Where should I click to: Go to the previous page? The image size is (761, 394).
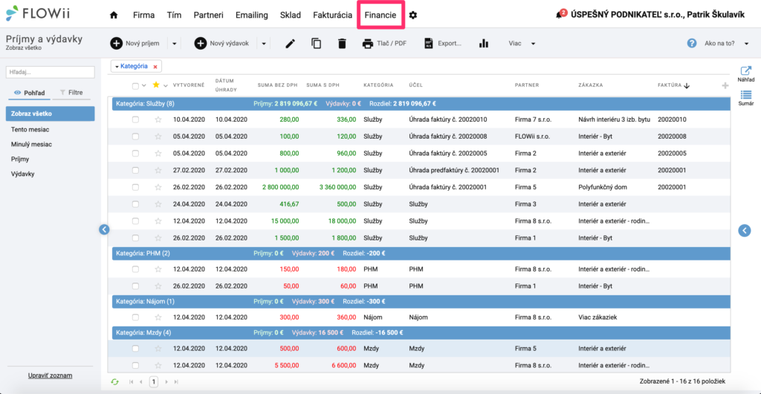point(141,382)
